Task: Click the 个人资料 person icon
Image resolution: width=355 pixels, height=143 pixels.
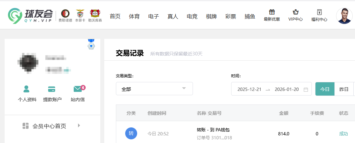Action: 27,89
